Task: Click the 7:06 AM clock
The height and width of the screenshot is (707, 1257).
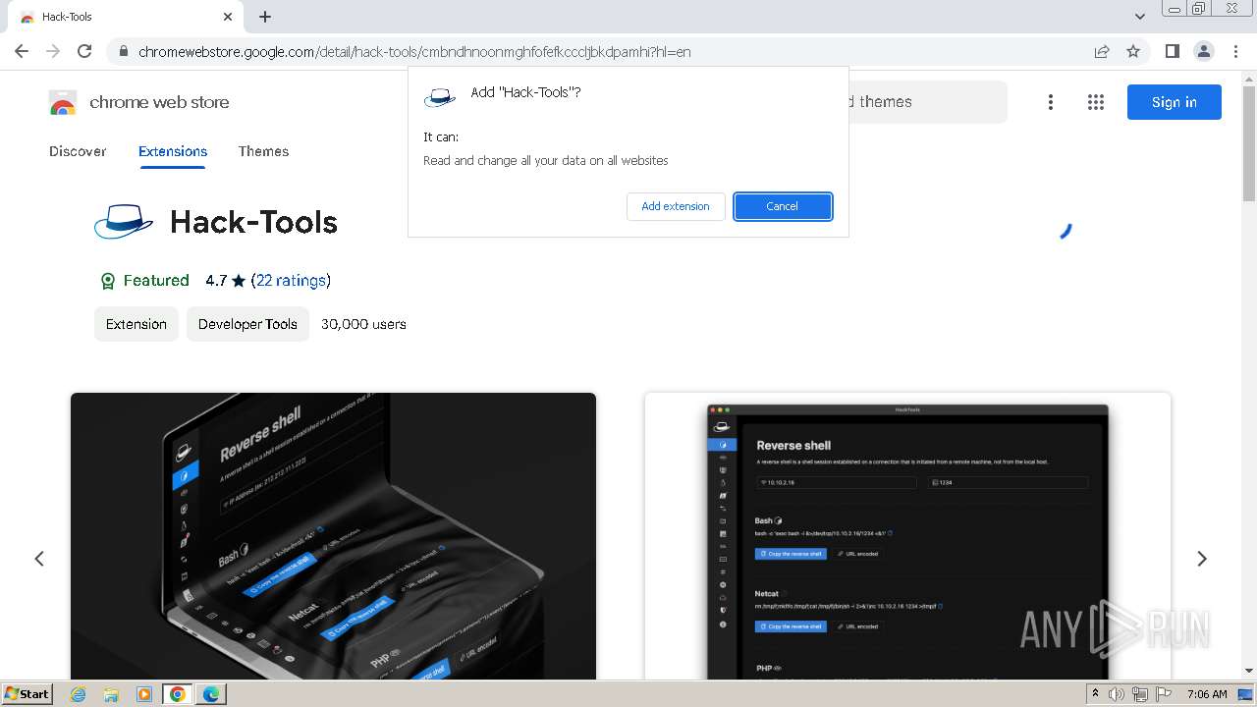Action: pyautogui.click(x=1207, y=694)
